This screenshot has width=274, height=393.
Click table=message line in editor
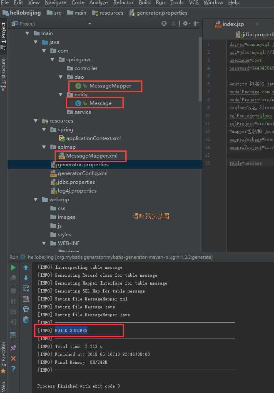(246, 163)
